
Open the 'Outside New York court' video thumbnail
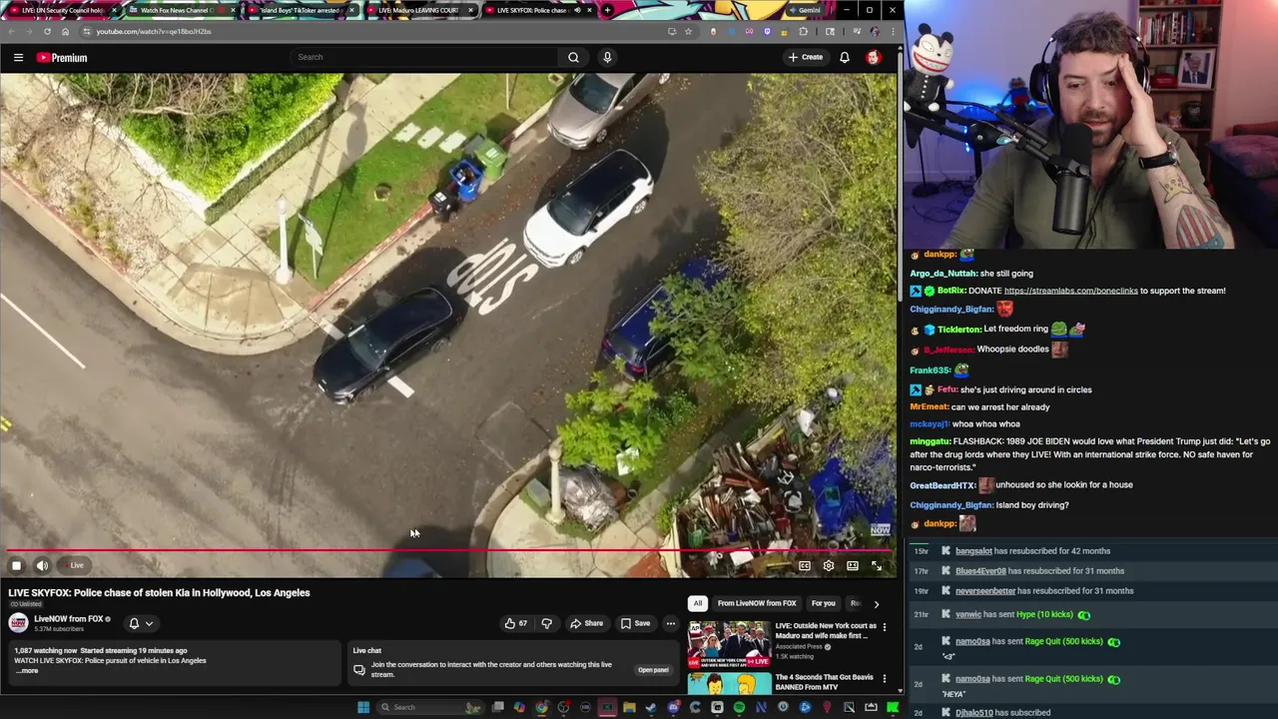click(729, 644)
